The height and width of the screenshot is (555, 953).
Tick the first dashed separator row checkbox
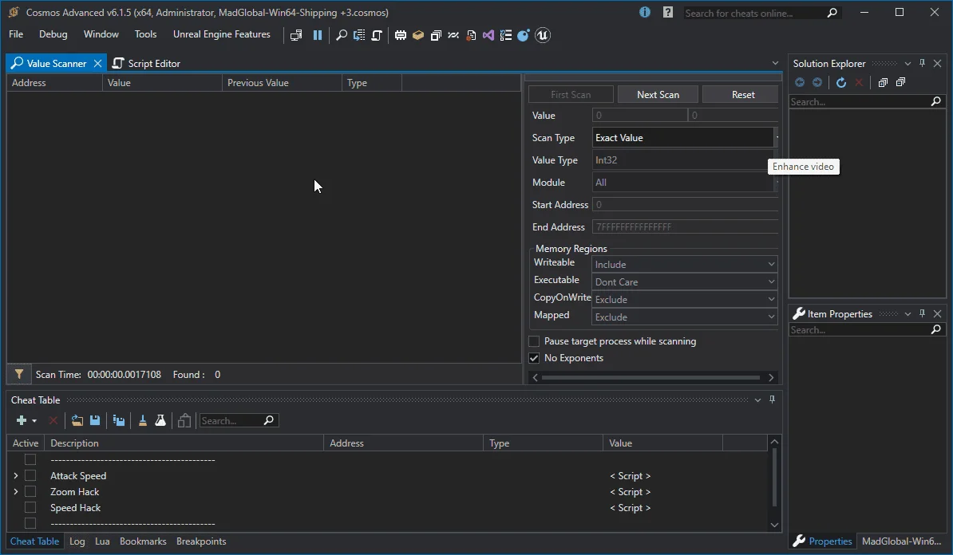30,459
